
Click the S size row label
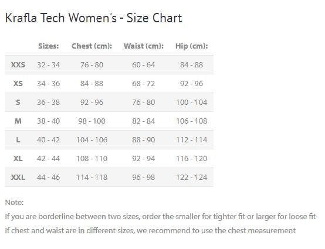click(x=18, y=103)
